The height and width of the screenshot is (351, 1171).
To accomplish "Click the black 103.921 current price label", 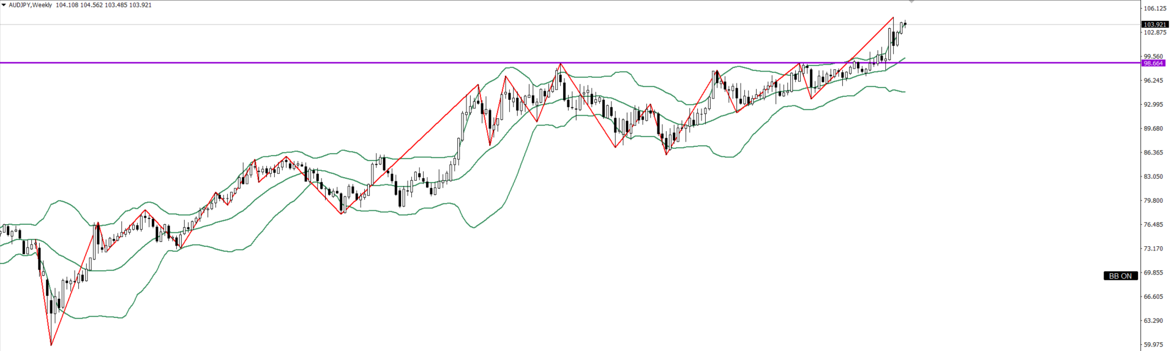I will point(1153,25).
